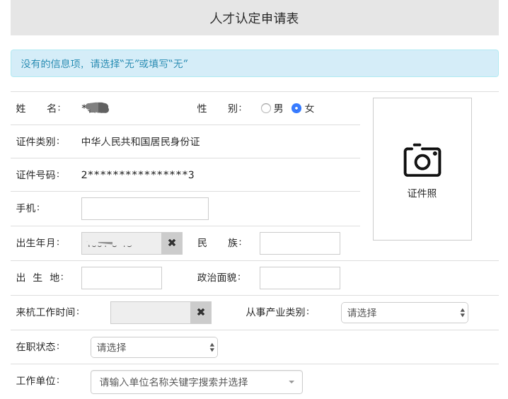Viewport: 508px width, 399px height.
Task: Click the 证件类别 label
Action: coord(38,141)
